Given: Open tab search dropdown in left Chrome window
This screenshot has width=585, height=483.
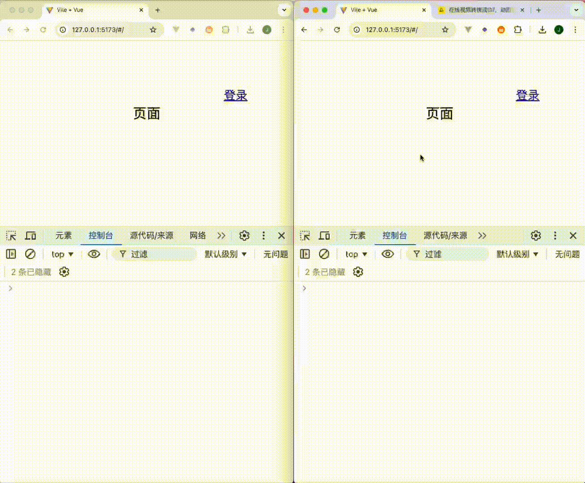Looking at the screenshot, I should tap(284, 10).
